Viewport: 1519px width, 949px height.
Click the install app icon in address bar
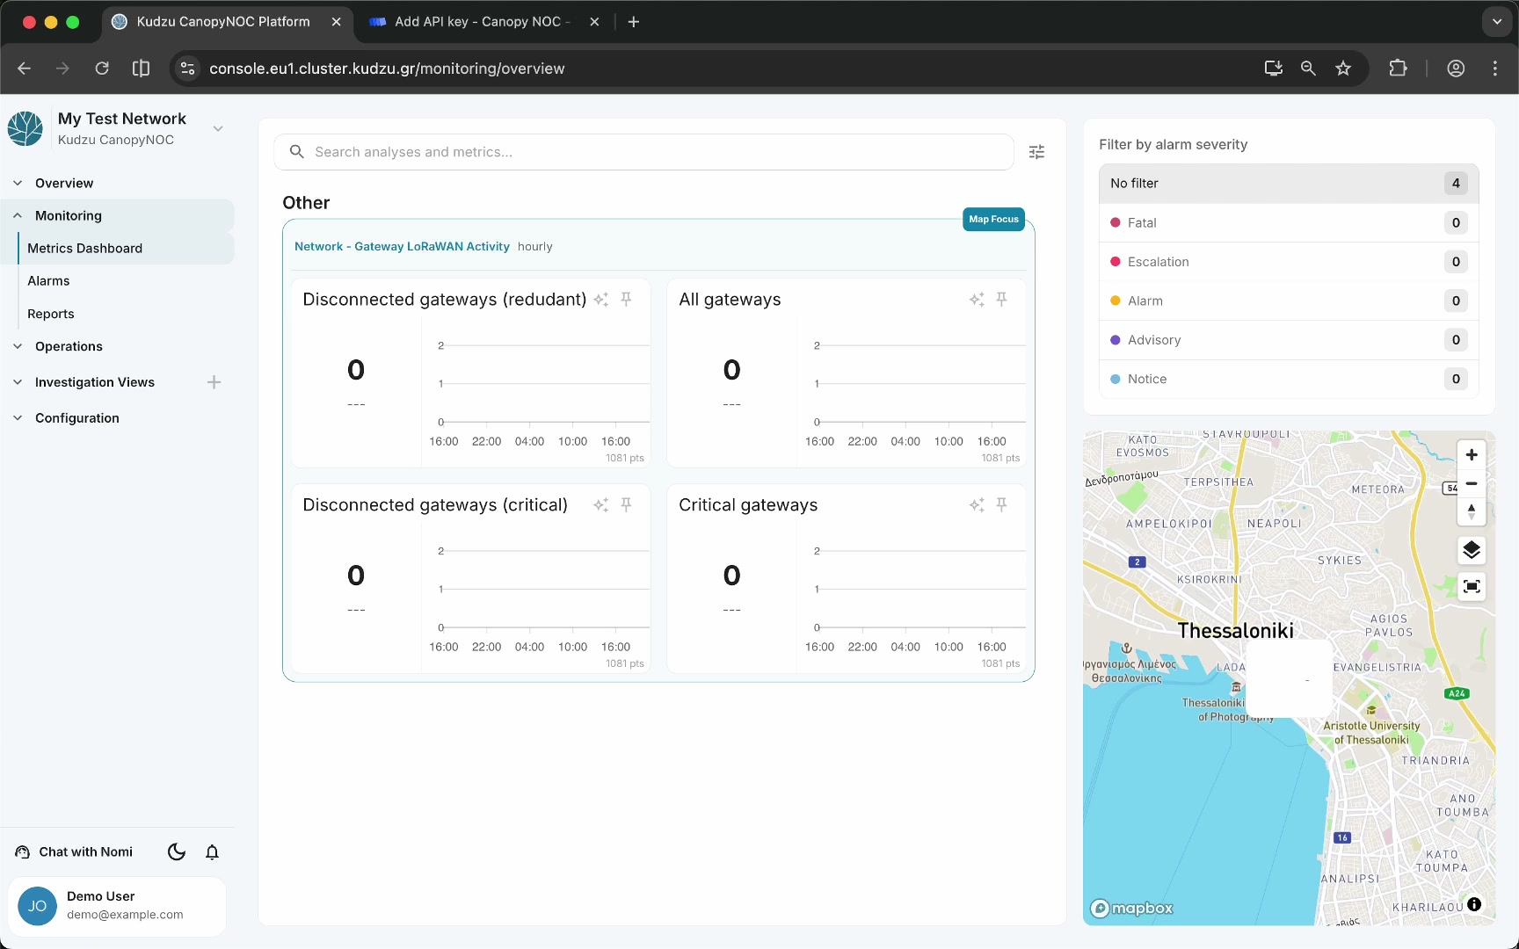[x=1273, y=69]
